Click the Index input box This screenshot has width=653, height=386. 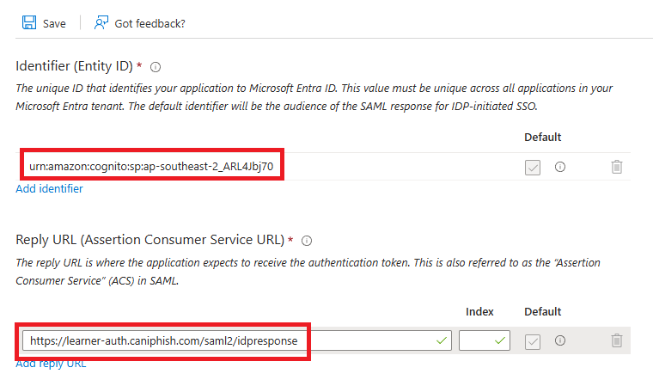[x=477, y=340]
